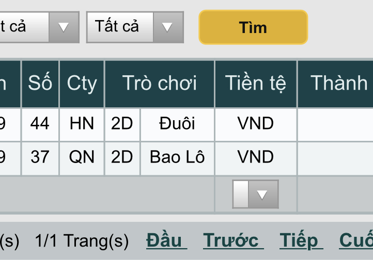
Task: Click the Trước previous page link
Action: tap(233, 240)
